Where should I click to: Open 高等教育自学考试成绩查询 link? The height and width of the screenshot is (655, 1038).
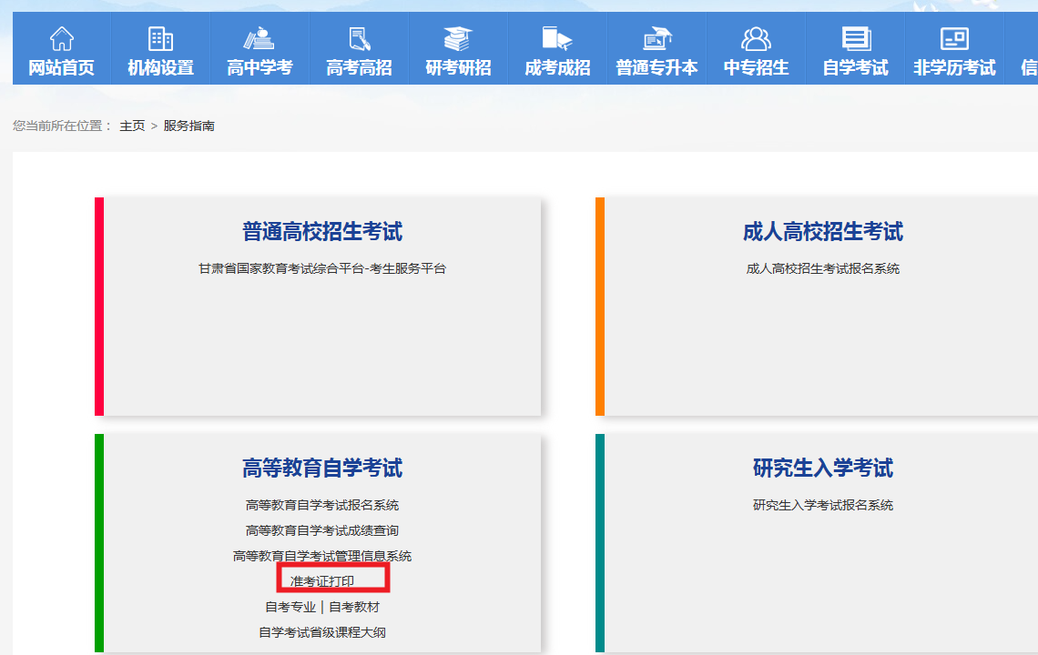click(x=322, y=530)
